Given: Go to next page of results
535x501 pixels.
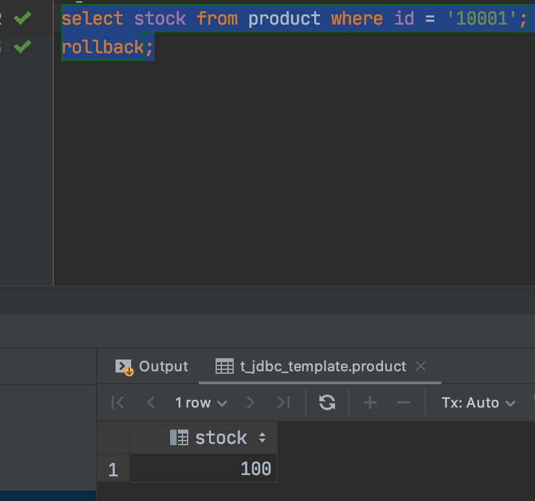Looking at the screenshot, I should click(x=251, y=403).
